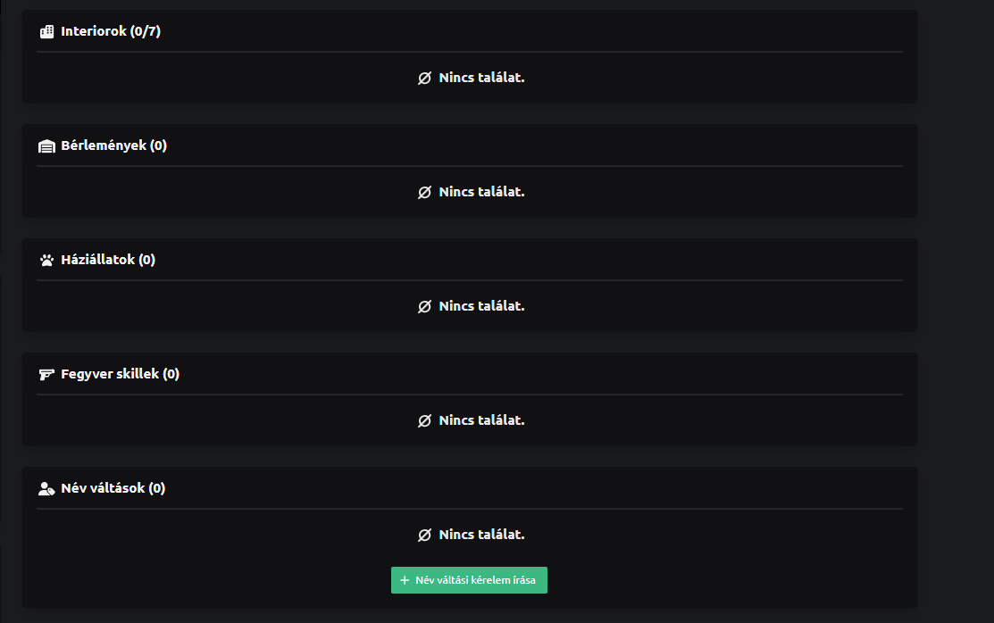Click the empty-set icon under Interiorok
Viewport: 994px width, 623px height.
click(424, 78)
